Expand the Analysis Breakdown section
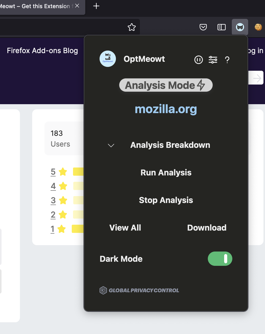 (x=170, y=145)
